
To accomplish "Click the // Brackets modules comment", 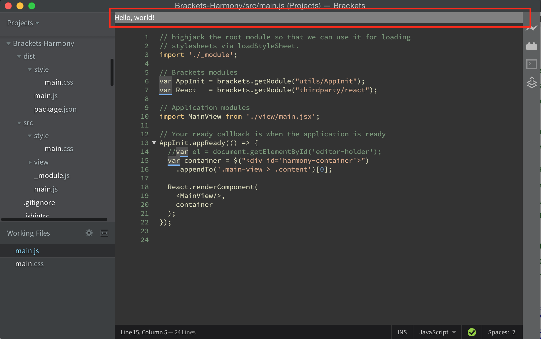I will (198, 72).
